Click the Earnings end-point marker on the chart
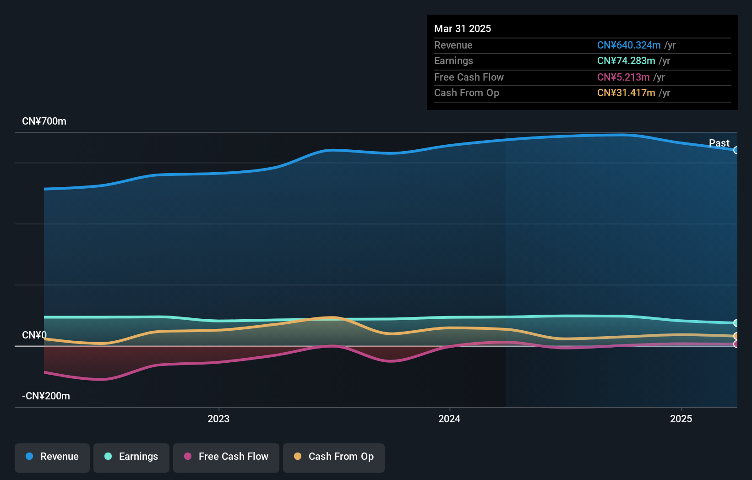The width and height of the screenshot is (752, 480). [736, 323]
